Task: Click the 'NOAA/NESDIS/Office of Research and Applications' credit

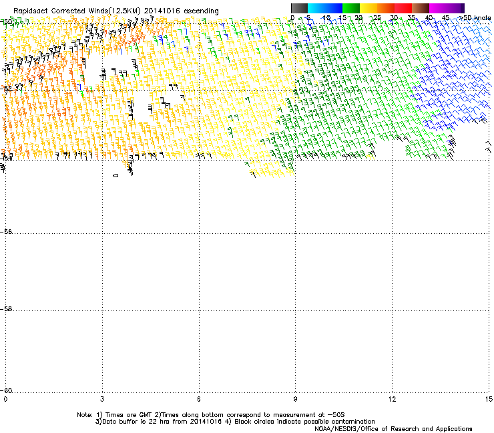Action: tap(393, 429)
